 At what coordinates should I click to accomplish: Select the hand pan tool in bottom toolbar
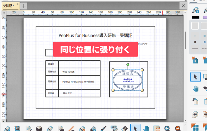coord(146,128)
